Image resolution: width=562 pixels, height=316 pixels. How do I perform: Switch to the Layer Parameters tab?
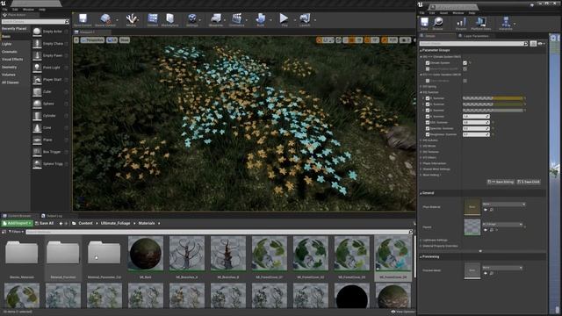coord(473,36)
